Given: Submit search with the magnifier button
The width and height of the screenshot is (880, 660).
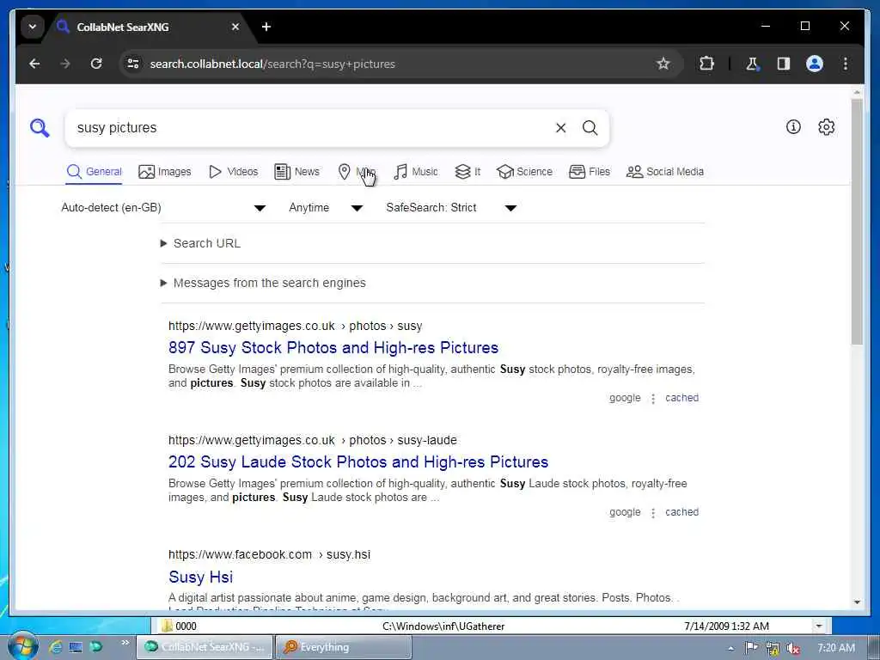Looking at the screenshot, I should [x=590, y=128].
